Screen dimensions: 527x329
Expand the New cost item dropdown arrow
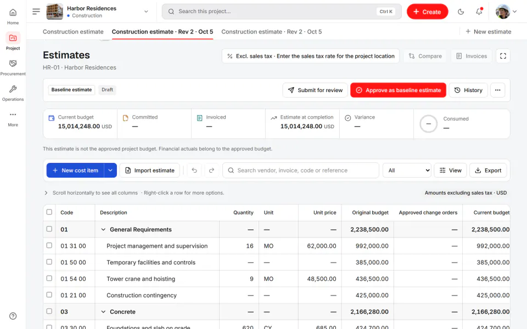click(110, 170)
